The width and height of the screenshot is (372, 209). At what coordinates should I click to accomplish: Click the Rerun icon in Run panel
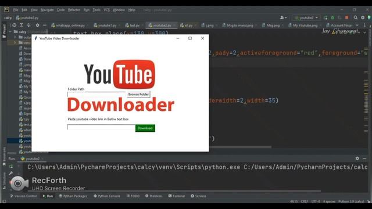(x=11, y=167)
